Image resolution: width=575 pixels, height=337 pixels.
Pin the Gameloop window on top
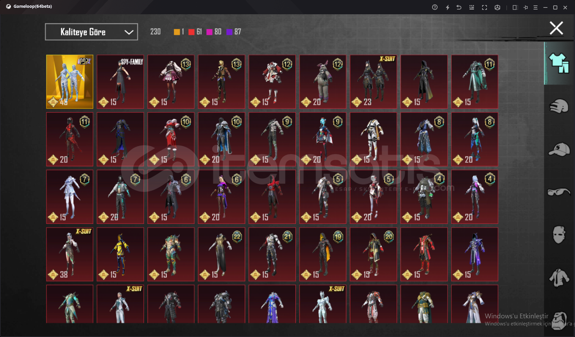coord(526,7)
